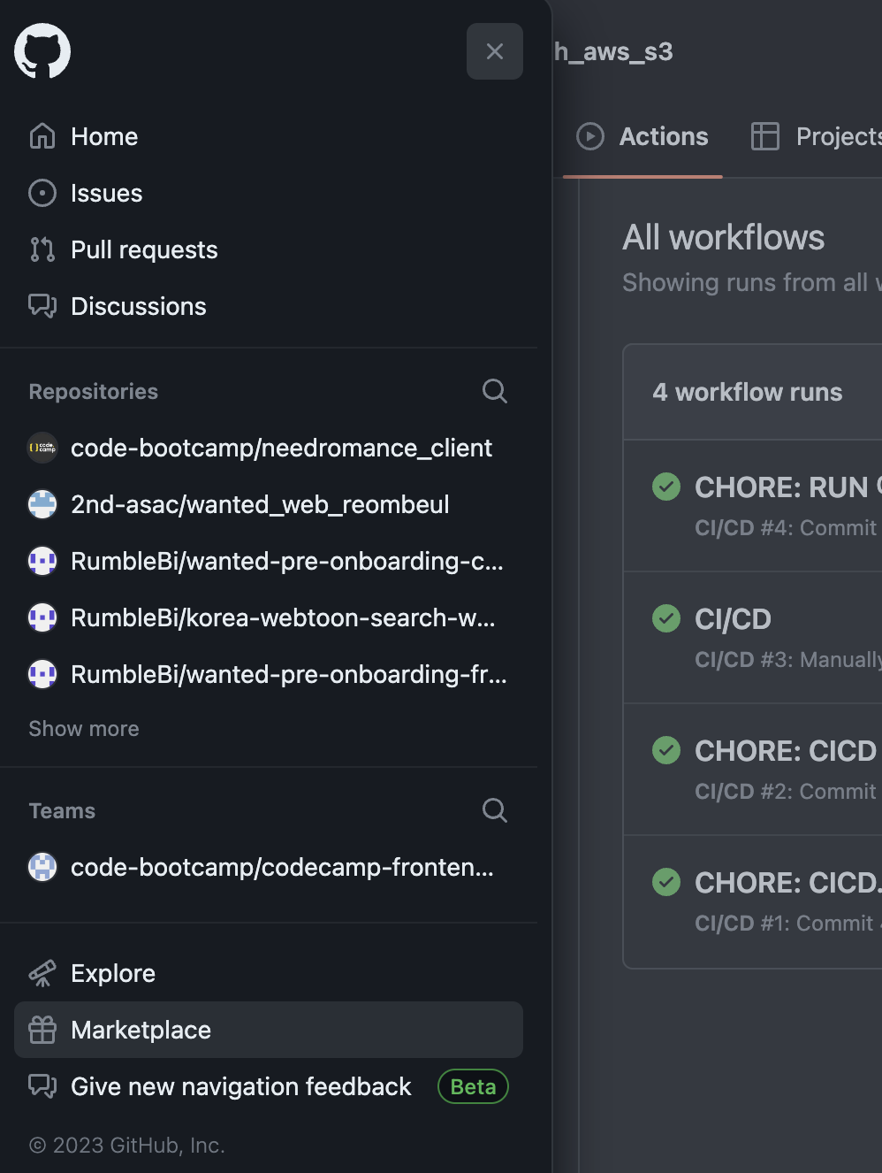The height and width of the screenshot is (1173, 882).
Task: Click the Discussions speech bubble icon
Action: tap(42, 306)
